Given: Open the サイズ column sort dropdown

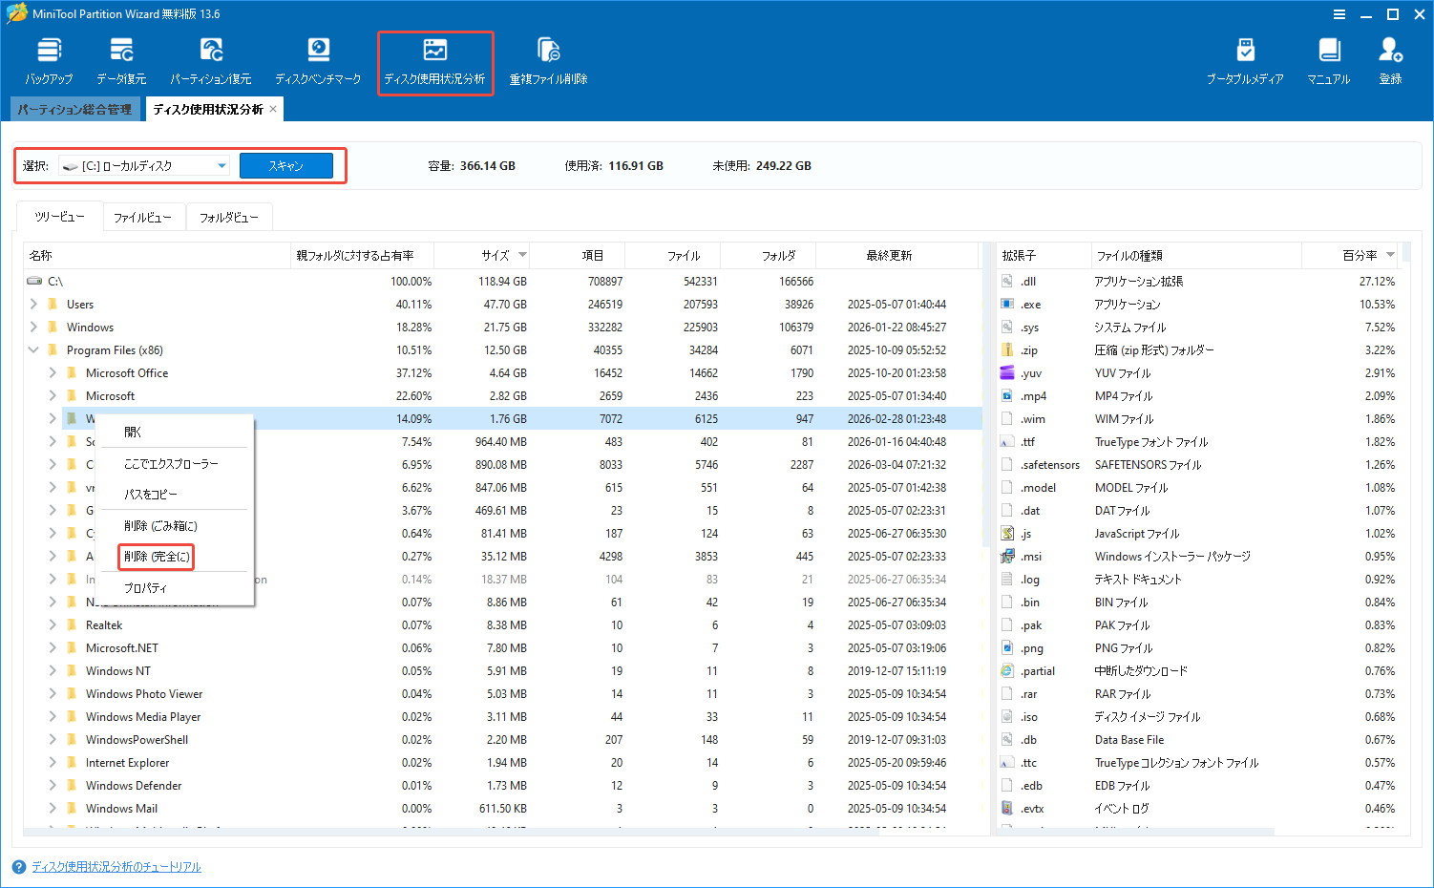Looking at the screenshot, I should 521,255.
